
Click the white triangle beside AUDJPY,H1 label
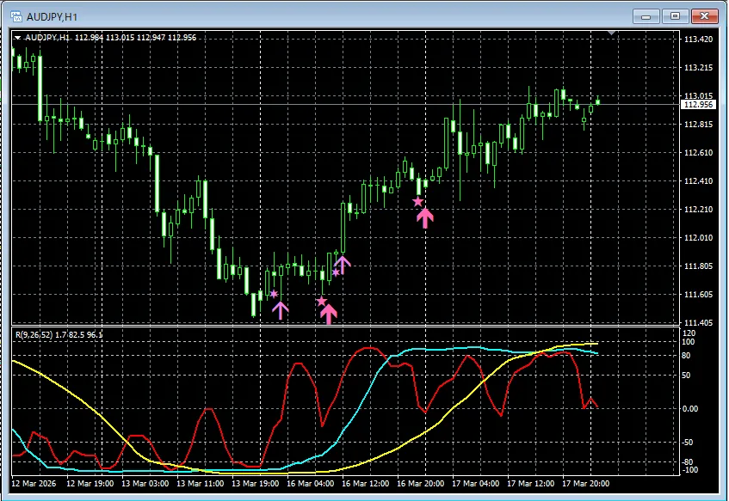point(17,37)
